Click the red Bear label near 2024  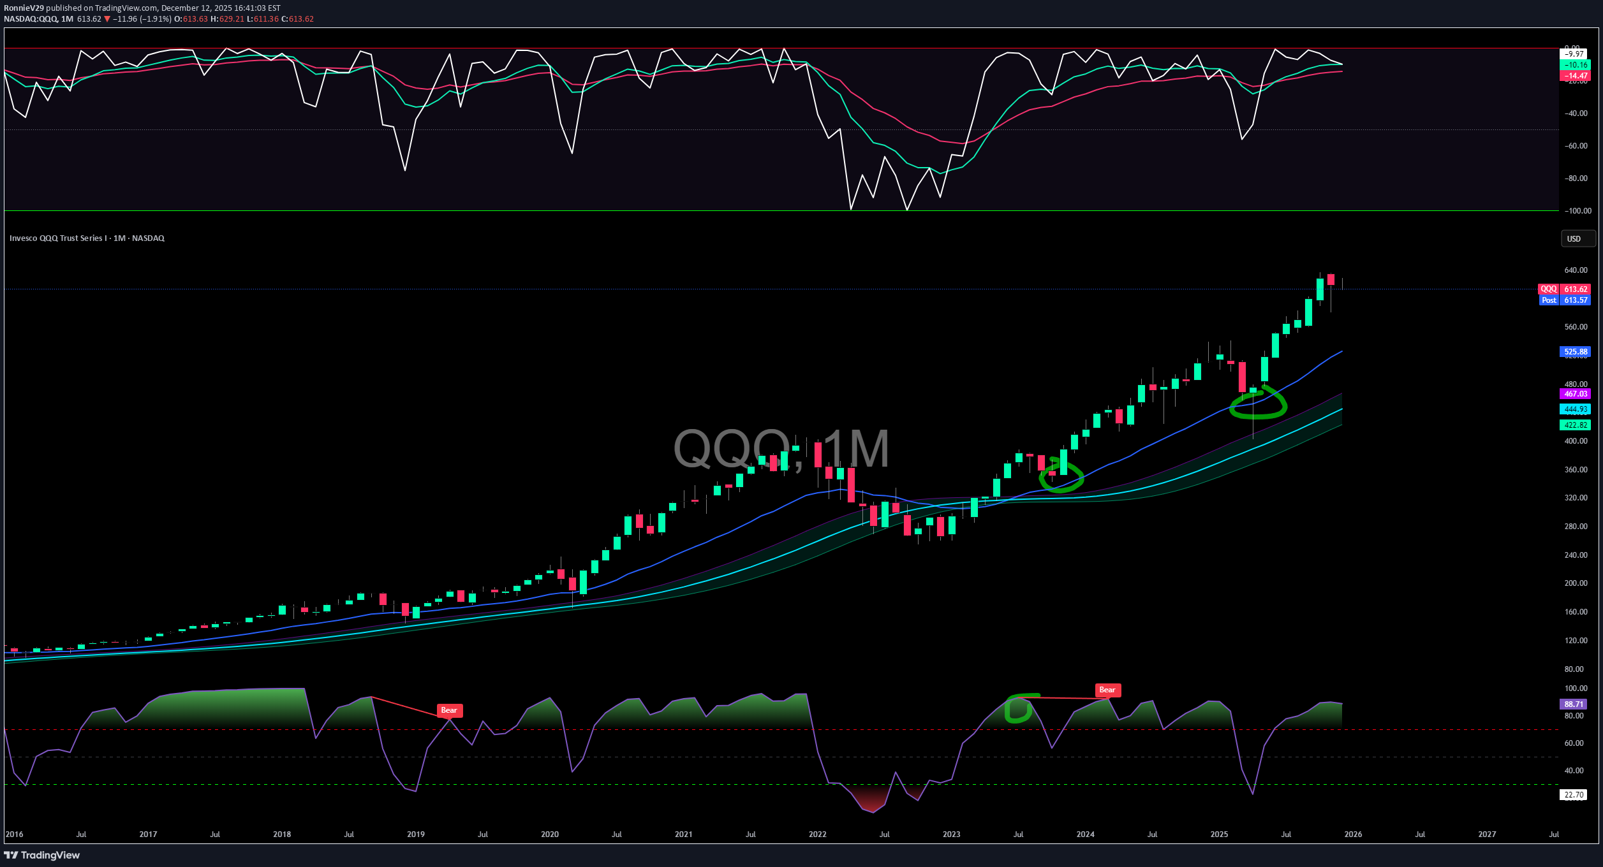pyautogui.click(x=1107, y=690)
